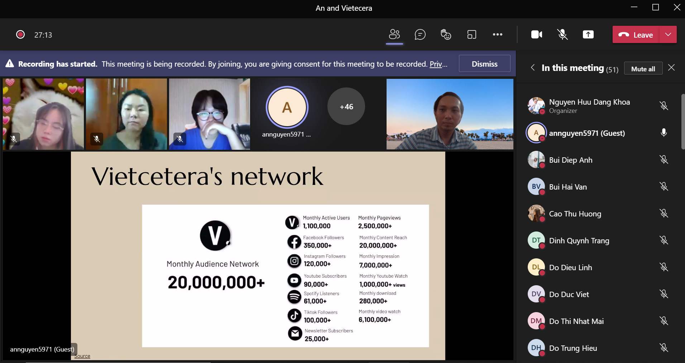The width and height of the screenshot is (685, 363).
Task: Click muted mic badge on glasses woman tile
Action: coord(180,139)
